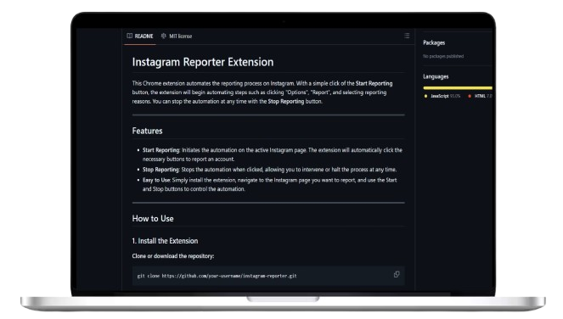Open the HTML language link
This screenshot has height=319, width=563.
[483, 96]
